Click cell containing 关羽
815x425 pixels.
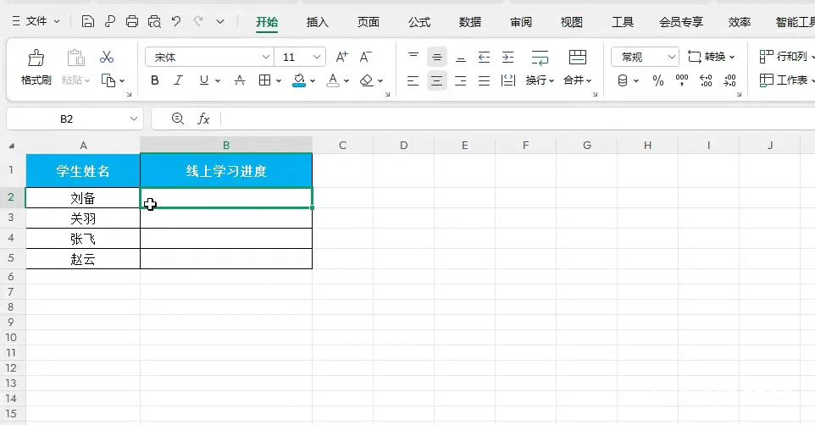(x=83, y=218)
